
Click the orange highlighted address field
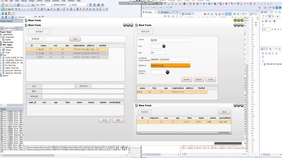(171, 65)
